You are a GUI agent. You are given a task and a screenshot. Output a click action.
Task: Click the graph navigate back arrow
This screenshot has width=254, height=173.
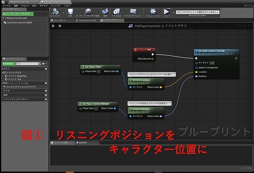coord(53,26)
